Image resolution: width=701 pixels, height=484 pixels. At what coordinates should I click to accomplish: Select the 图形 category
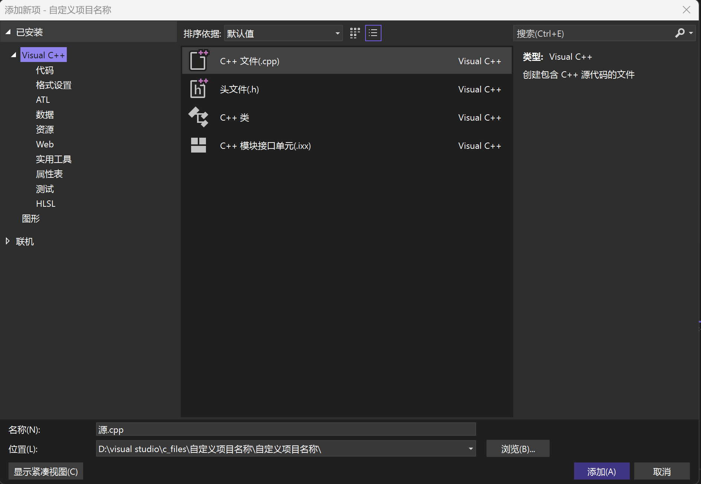[x=31, y=219]
